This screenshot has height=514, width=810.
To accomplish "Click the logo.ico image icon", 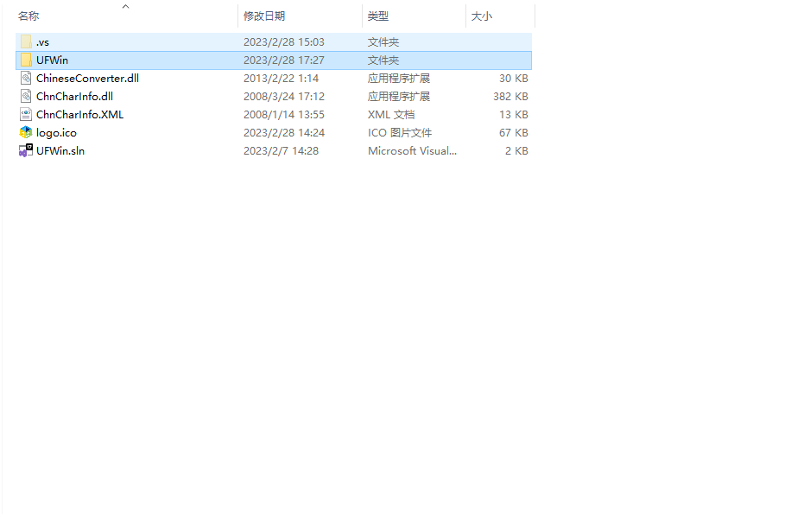I will pos(26,132).
